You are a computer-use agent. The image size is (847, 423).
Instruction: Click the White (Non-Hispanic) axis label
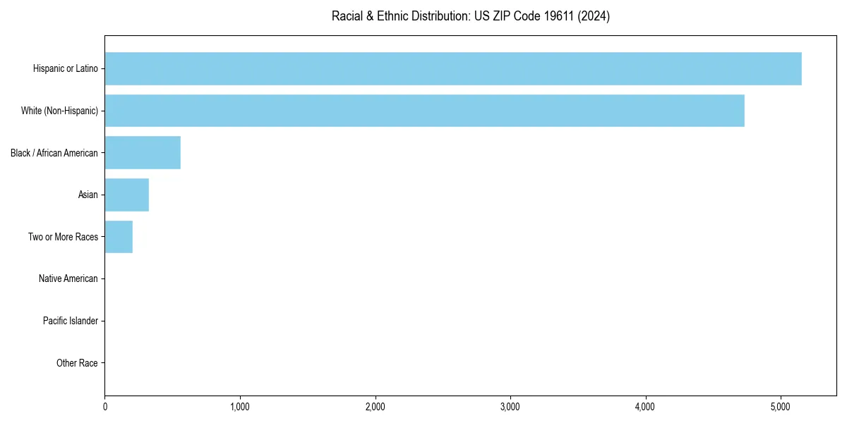pyautogui.click(x=59, y=111)
